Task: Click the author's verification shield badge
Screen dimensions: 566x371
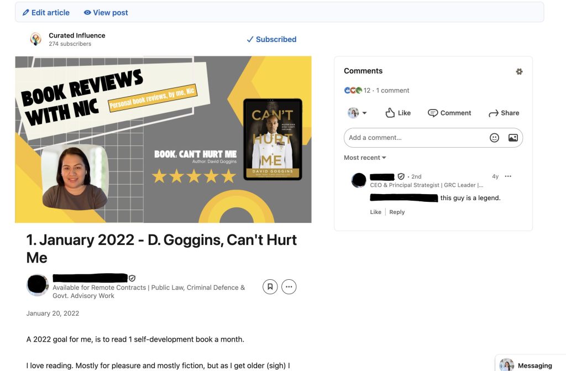Action: tap(132, 278)
